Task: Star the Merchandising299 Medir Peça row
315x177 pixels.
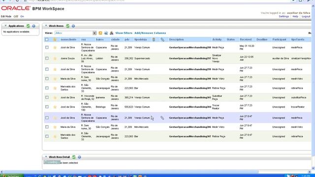Action: [x=55, y=69]
